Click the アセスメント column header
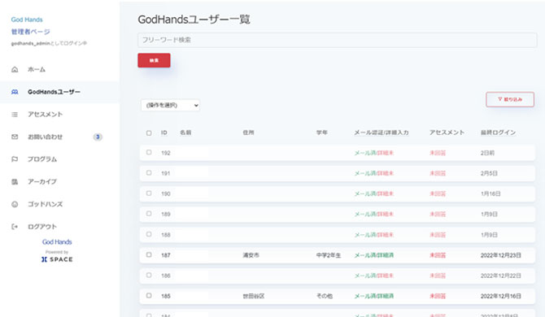The width and height of the screenshot is (545, 317). pos(447,132)
